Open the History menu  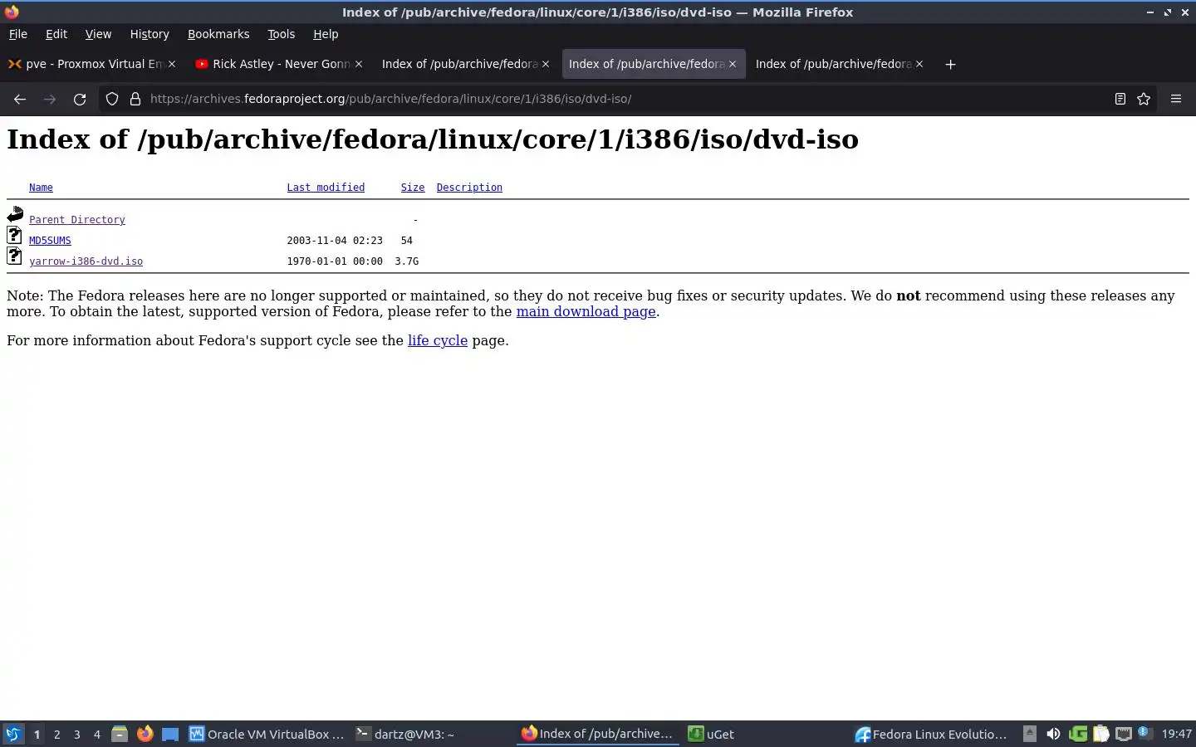point(149,34)
